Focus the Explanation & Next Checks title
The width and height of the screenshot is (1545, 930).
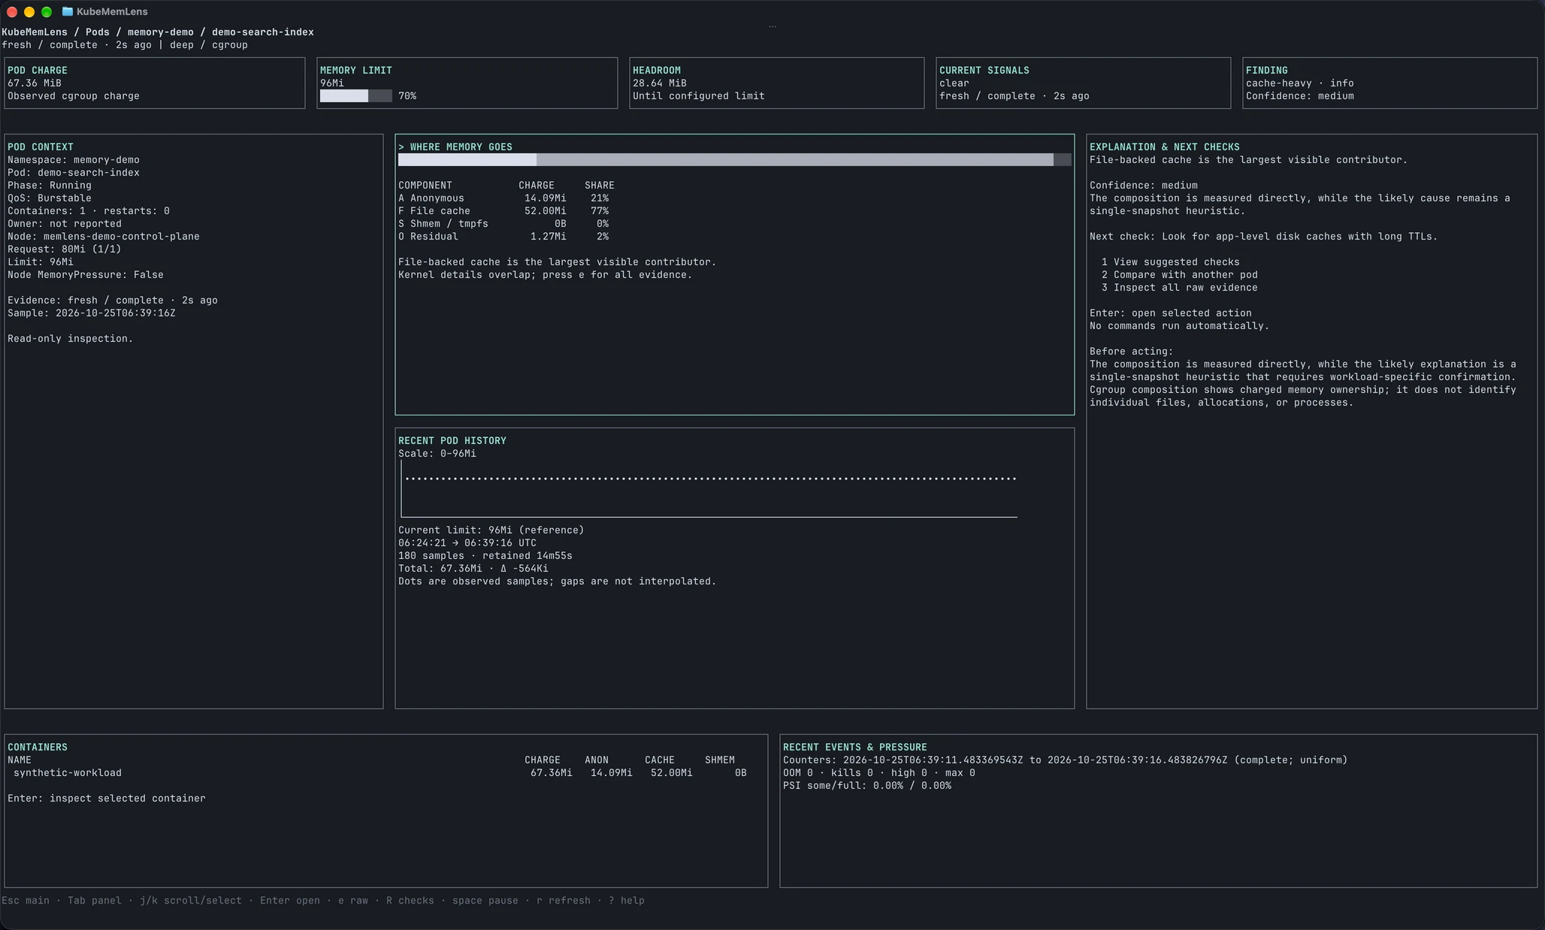click(1165, 147)
